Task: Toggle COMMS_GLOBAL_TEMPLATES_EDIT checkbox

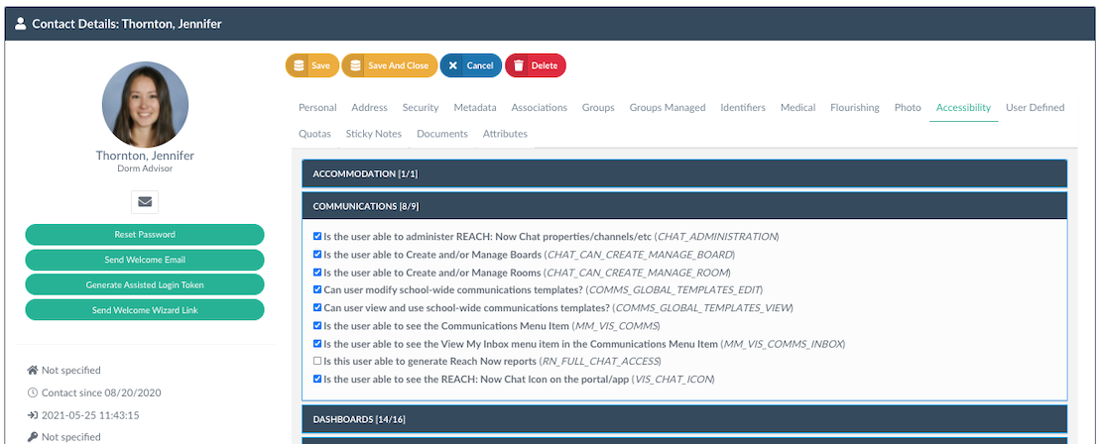Action: pos(317,289)
